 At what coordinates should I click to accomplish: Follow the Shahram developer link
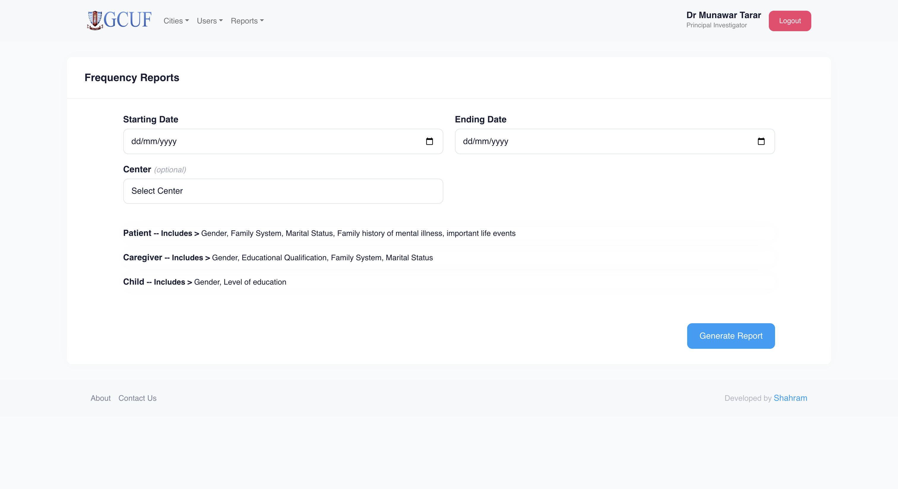click(x=790, y=398)
